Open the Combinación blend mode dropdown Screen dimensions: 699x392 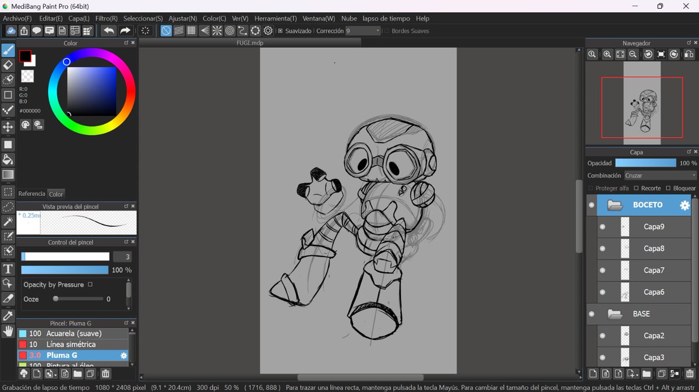tap(661, 176)
